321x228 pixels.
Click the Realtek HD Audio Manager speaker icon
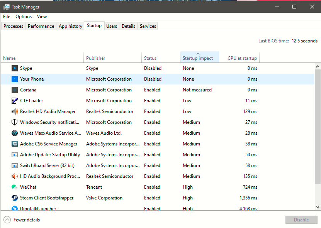tap(15, 111)
